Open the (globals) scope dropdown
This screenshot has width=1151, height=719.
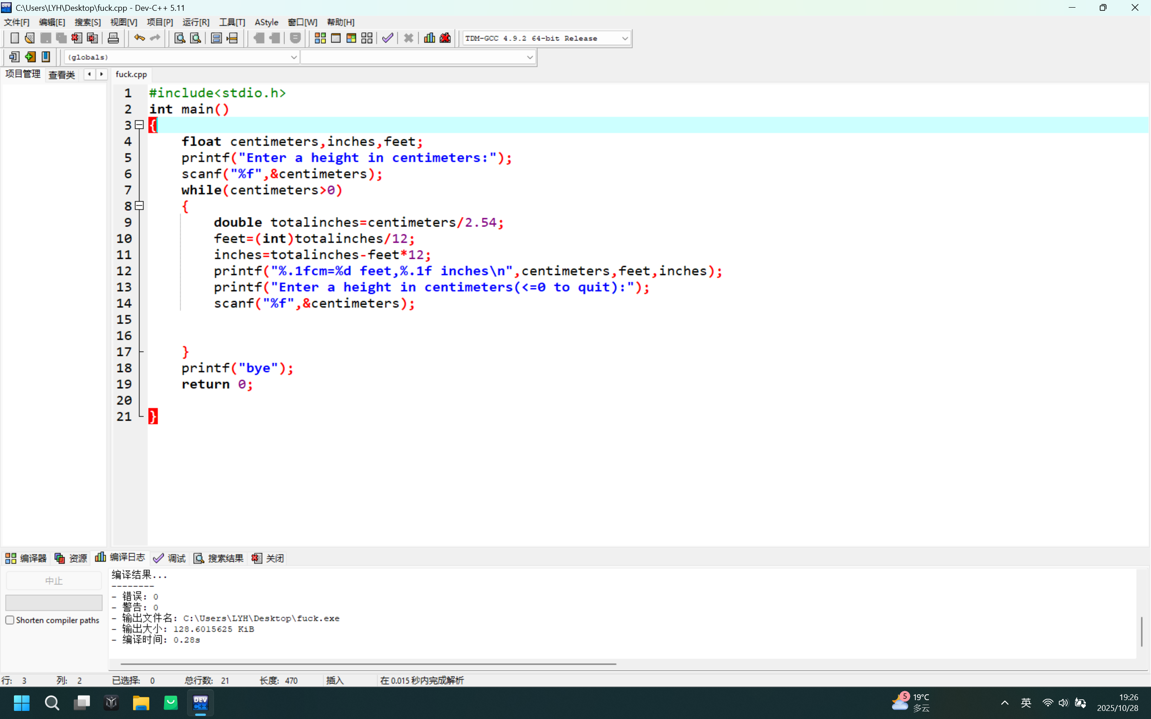point(294,57)
